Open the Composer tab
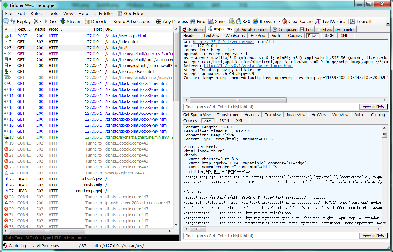 click(284, 30)
